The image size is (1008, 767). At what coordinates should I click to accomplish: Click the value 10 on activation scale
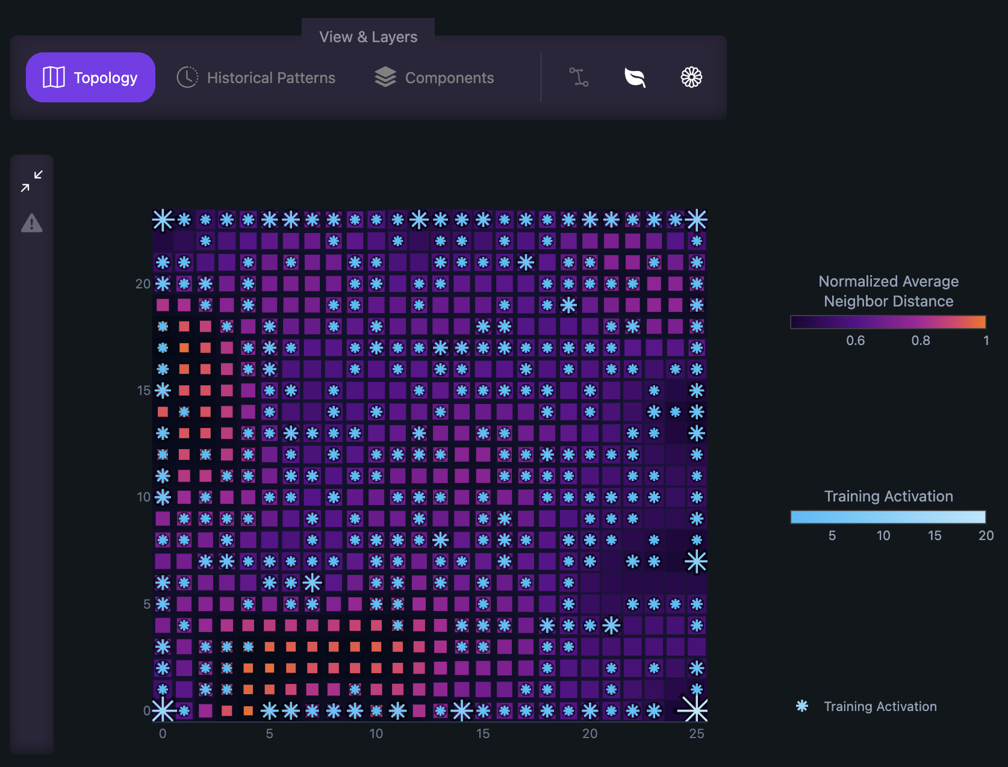pos(883,536)
